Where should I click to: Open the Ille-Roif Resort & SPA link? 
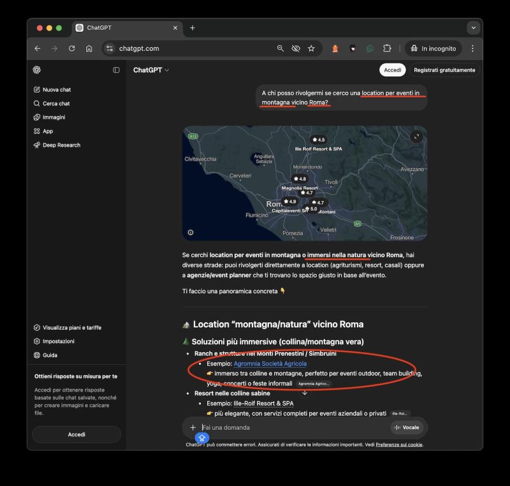tap(263, 403)
